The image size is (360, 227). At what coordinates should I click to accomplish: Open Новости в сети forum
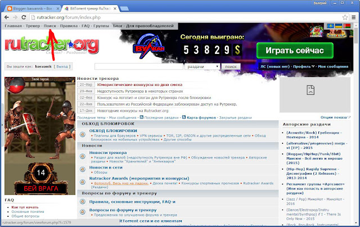click(106, 167)
